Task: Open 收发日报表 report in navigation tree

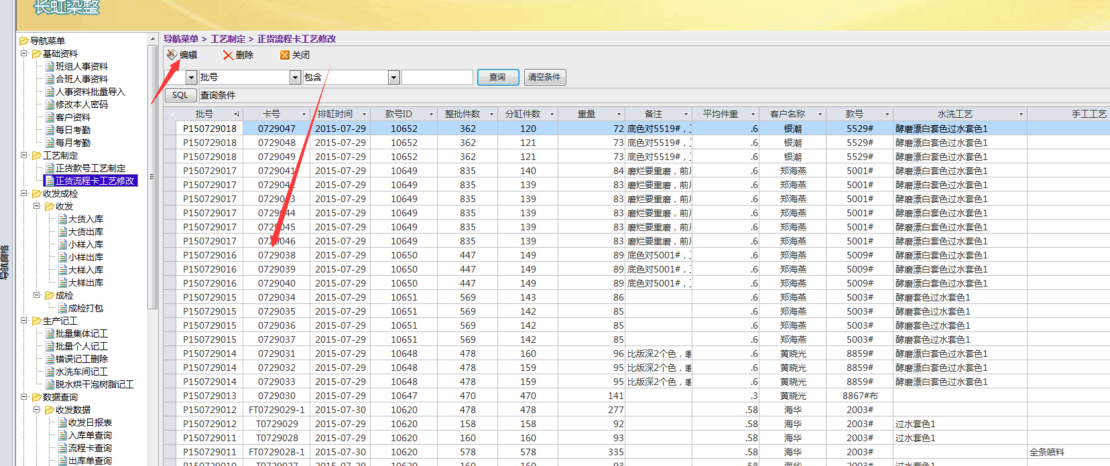Action: (x=90, y=422)
